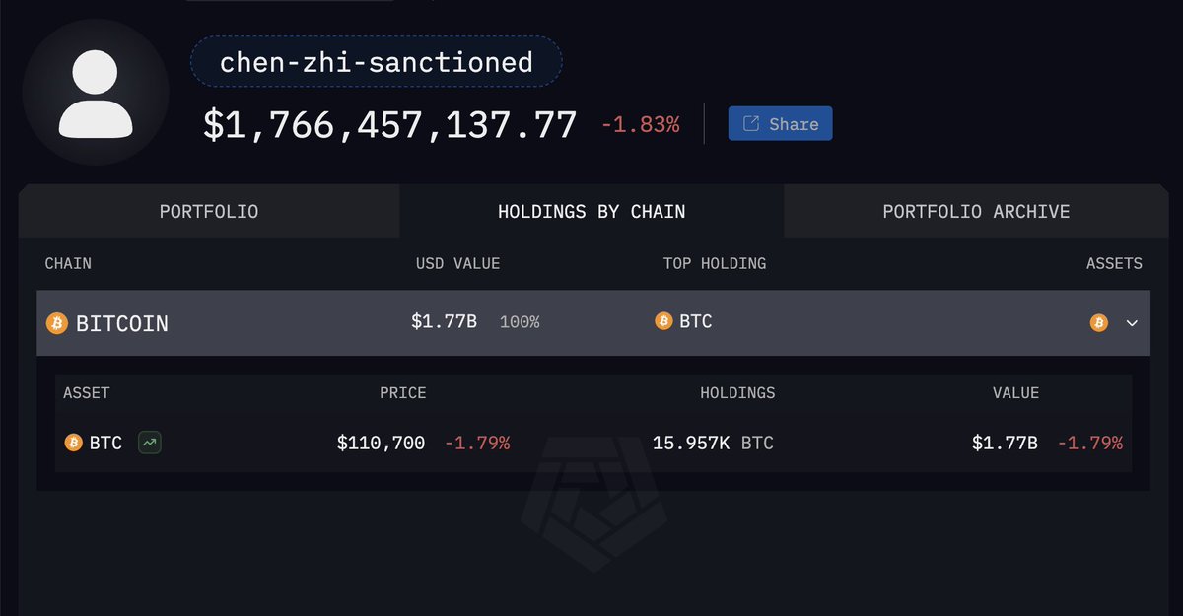The image size is (1183, 616).
Task: Collapse the Bitcoin chain row chevron
Action: click(1132, 322)
